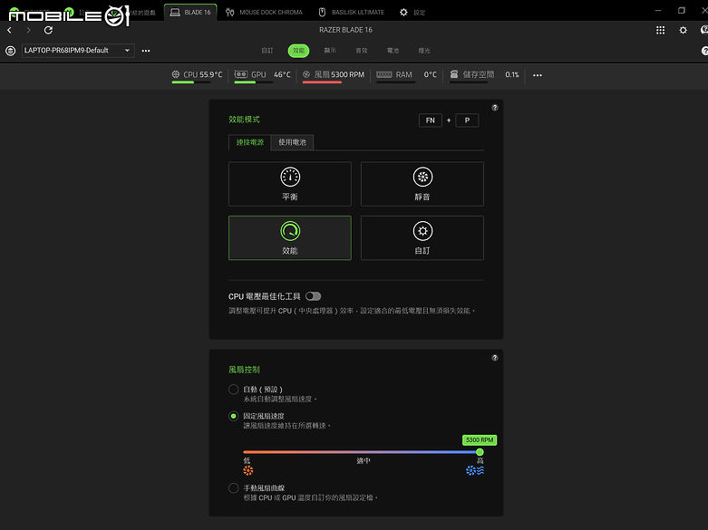The height and width of the screenshot is (530, 708).
Task: Set fan slider to 適中 midpoint
Action: (x=363, y=452)
